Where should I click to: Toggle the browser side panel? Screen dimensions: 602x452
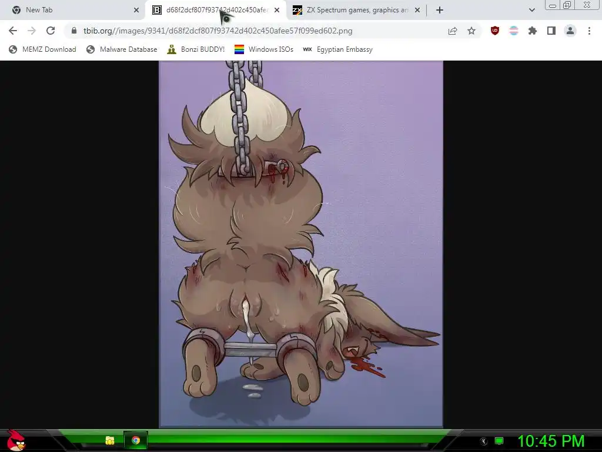pyautogui.click(x=551, y=31)
